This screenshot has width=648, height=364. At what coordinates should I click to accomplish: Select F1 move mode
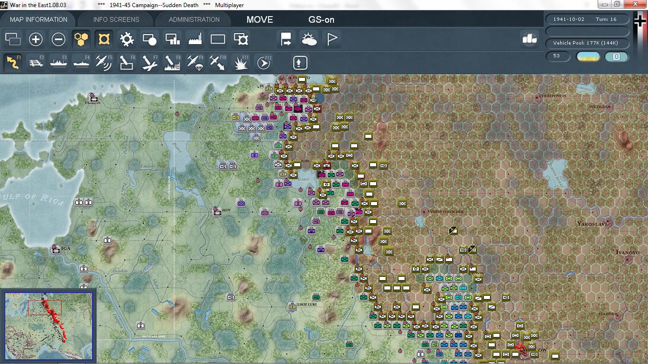pos(13,63)
